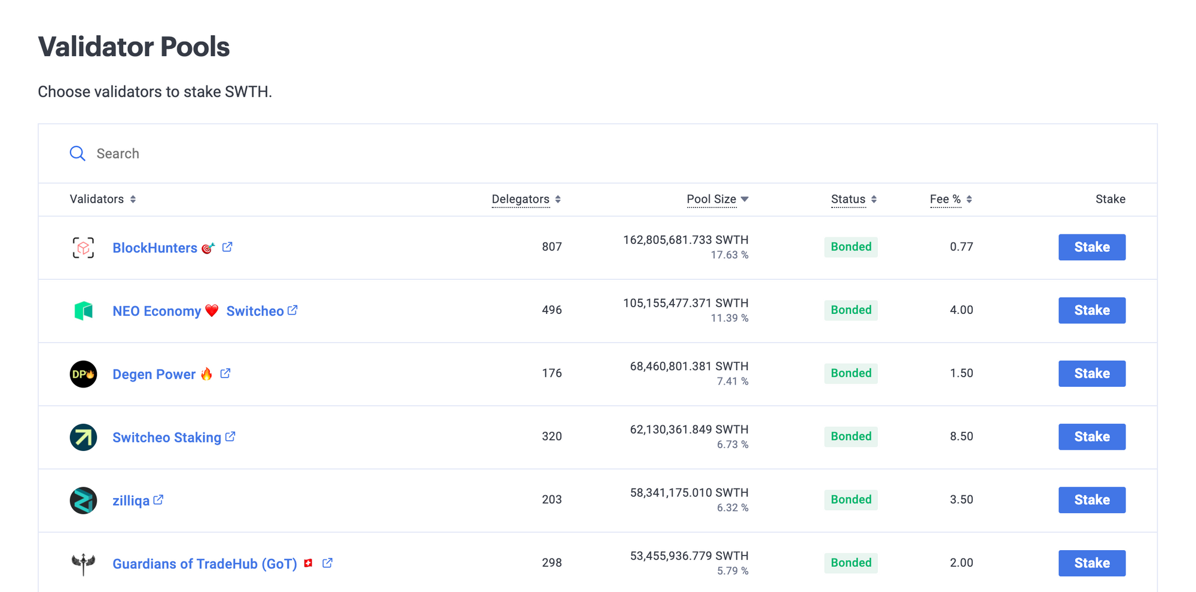Click the Guardians of TradeHub winged logo

pyautogui.click(x=83, y=563)
